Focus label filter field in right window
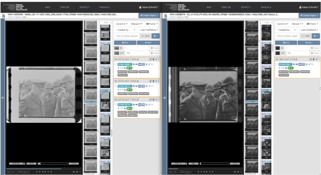 287,36
